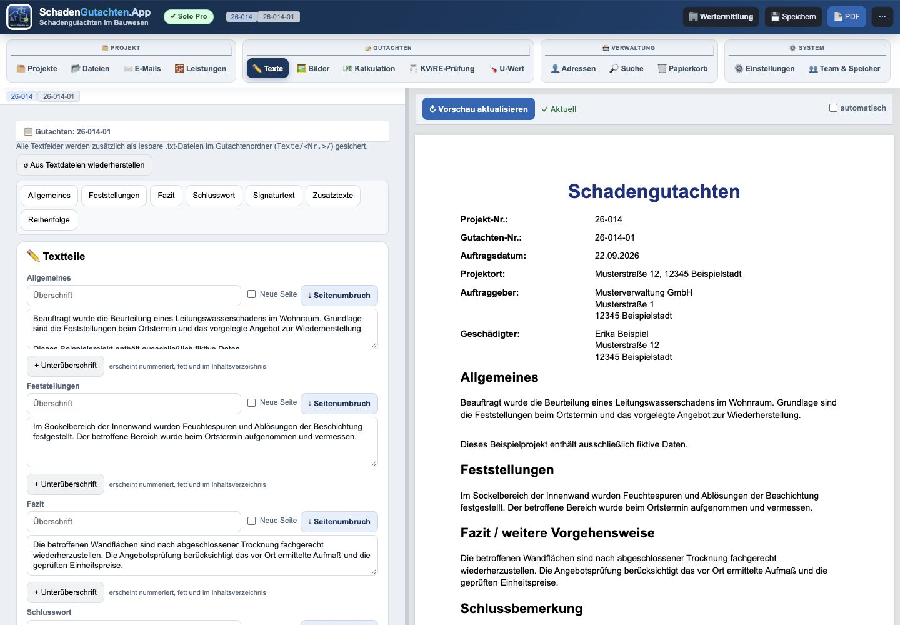
Task: Open the Dateien section
Action: pyautogui.click(x=90, y=69)
